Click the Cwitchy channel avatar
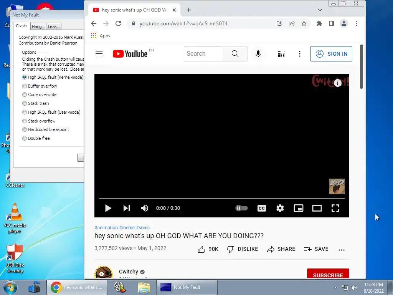 coord(104,272)
